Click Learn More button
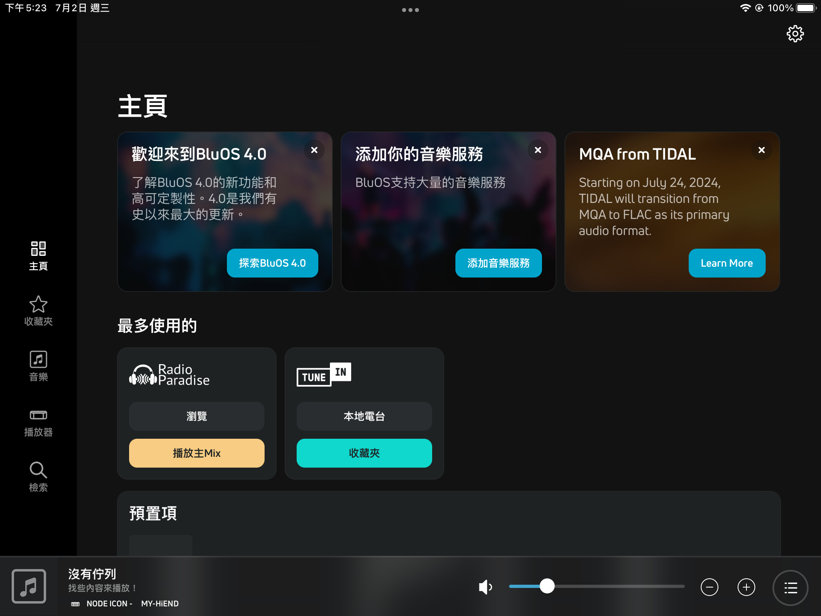The image size is (821, 616). tap(727, 263)
